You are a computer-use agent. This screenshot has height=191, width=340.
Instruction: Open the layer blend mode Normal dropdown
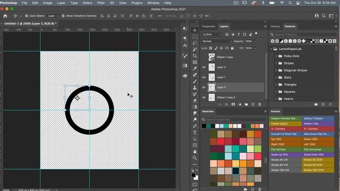[x=217, y=41]
